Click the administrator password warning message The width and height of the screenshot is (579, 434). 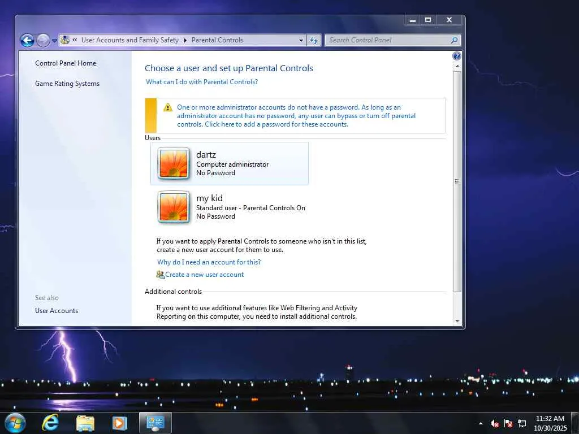[x=296, y=115]
